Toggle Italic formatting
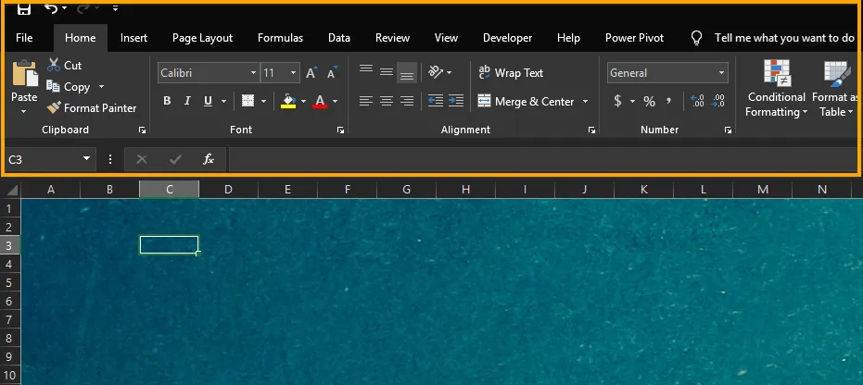Viewport: 863px width, 385px height. (187, 101)
